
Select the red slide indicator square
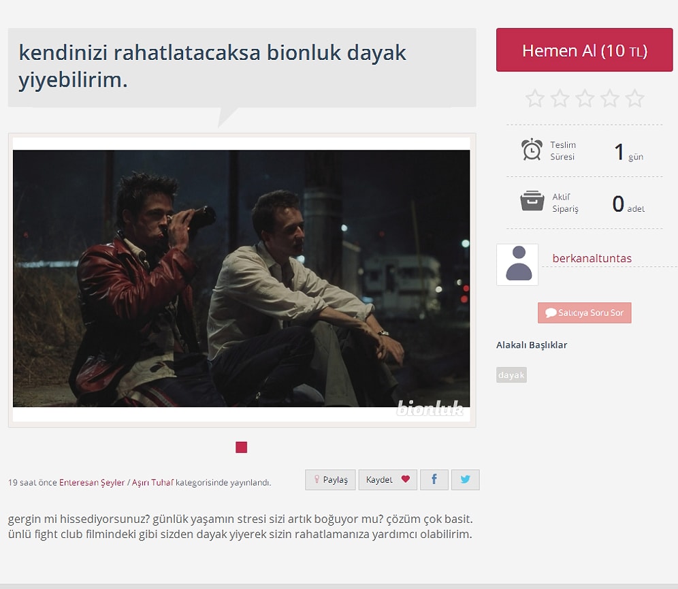(241, 447)
